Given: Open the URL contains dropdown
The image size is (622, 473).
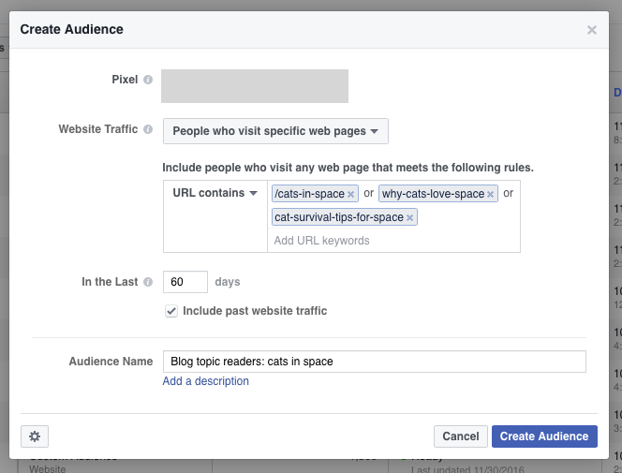Looking at the screenshot, I should (215, 193).
